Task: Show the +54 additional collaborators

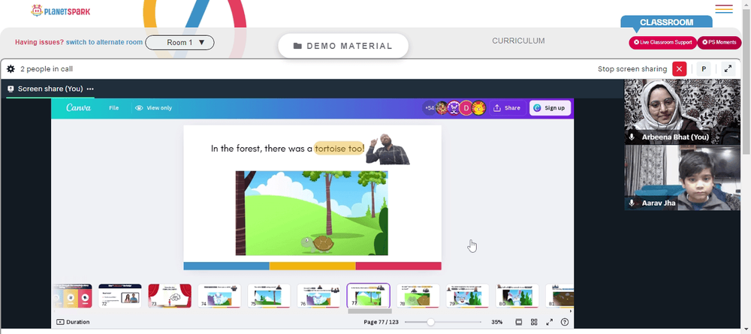Action: coord(429,108)
